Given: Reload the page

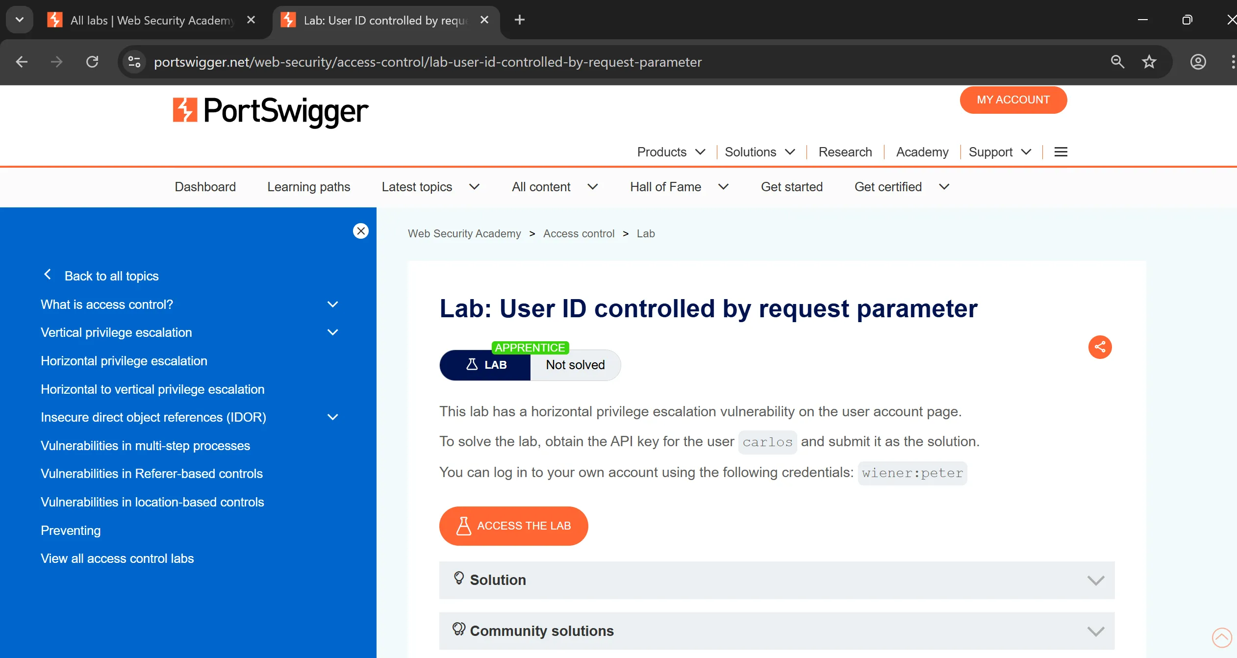Looking at the screenshot, I should pos(92,62).
